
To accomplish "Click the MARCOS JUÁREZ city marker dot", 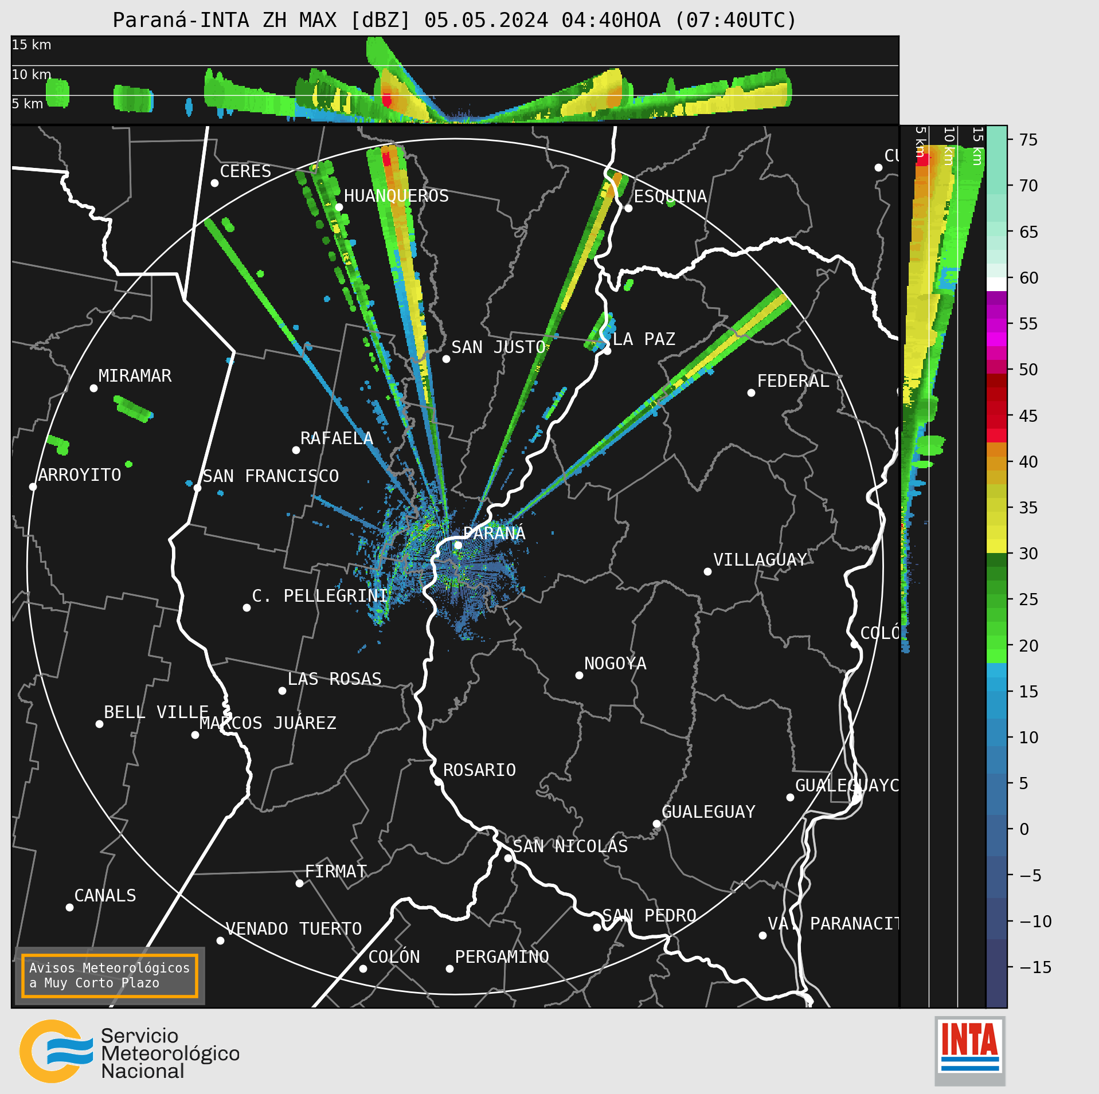I will (195, 735).
